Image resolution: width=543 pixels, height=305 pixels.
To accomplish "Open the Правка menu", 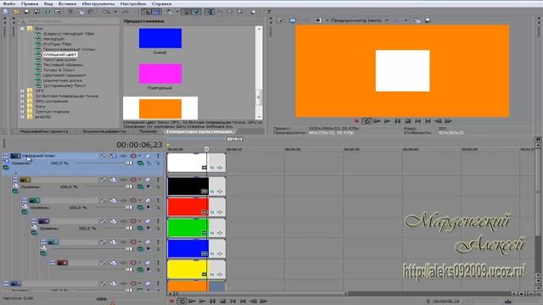I will click(x=30, y=3).
